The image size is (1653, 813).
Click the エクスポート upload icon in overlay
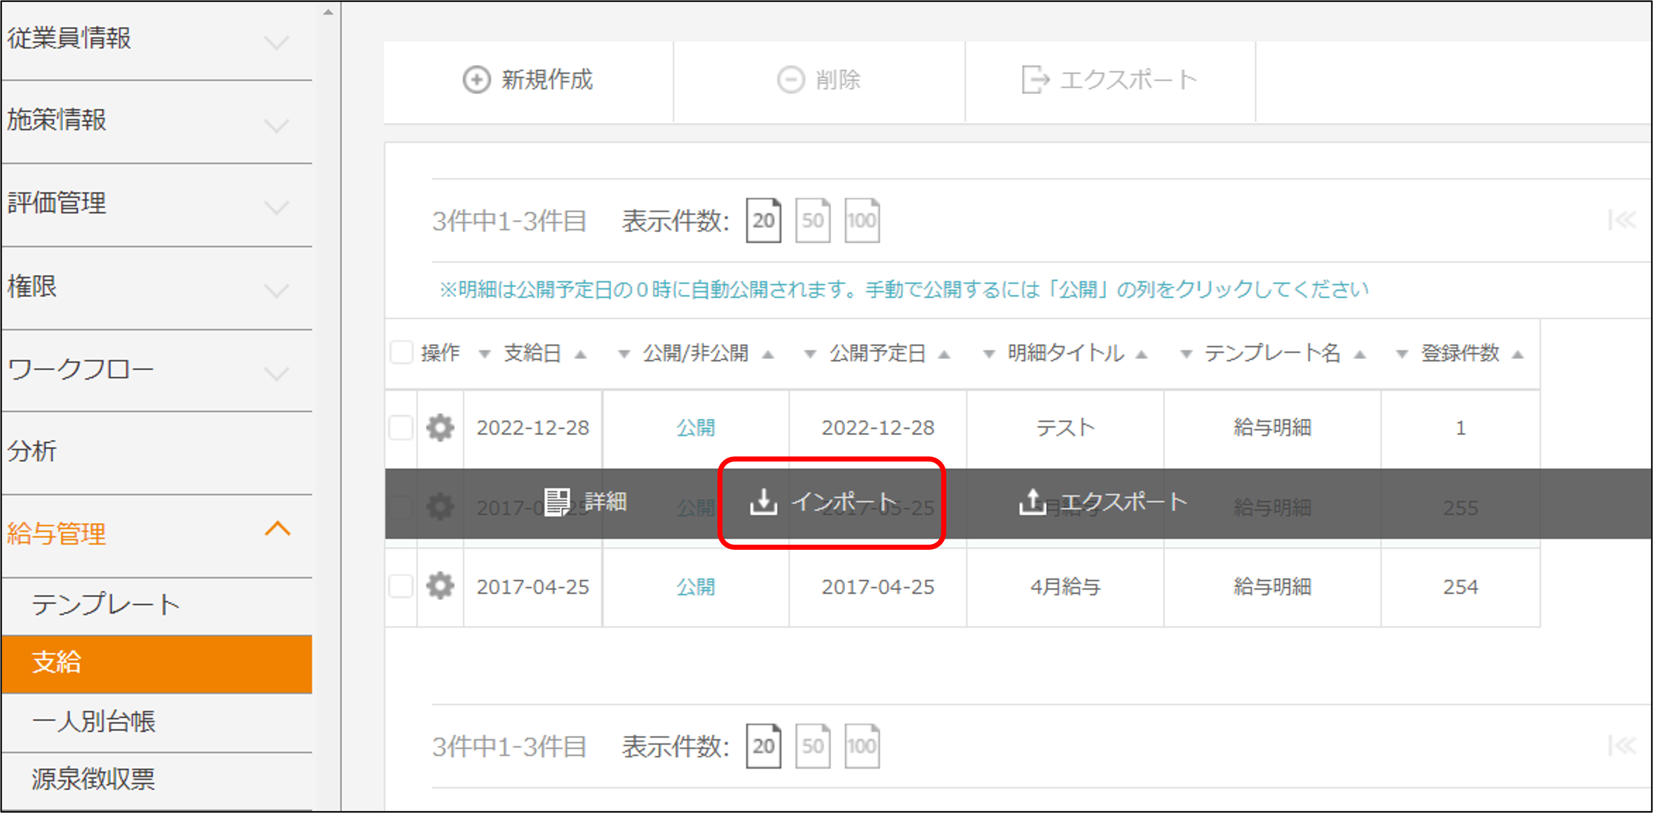(1032, 502)
